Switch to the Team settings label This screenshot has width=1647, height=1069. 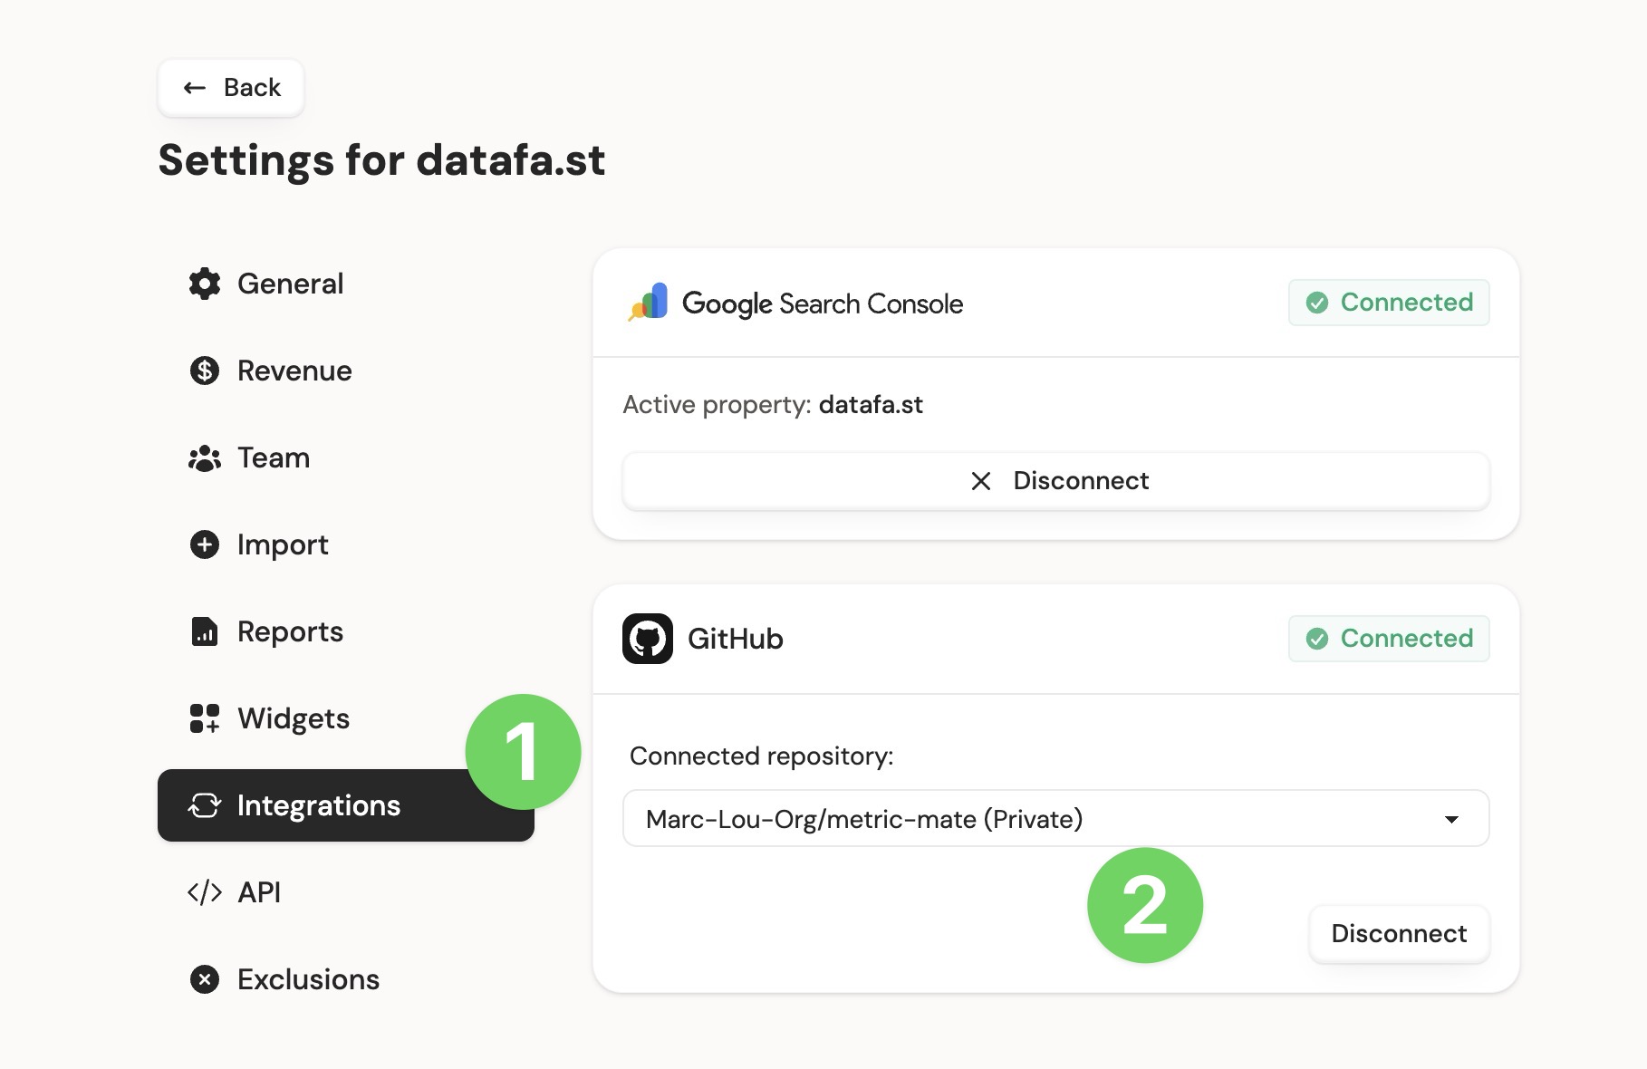pos(274,458)
